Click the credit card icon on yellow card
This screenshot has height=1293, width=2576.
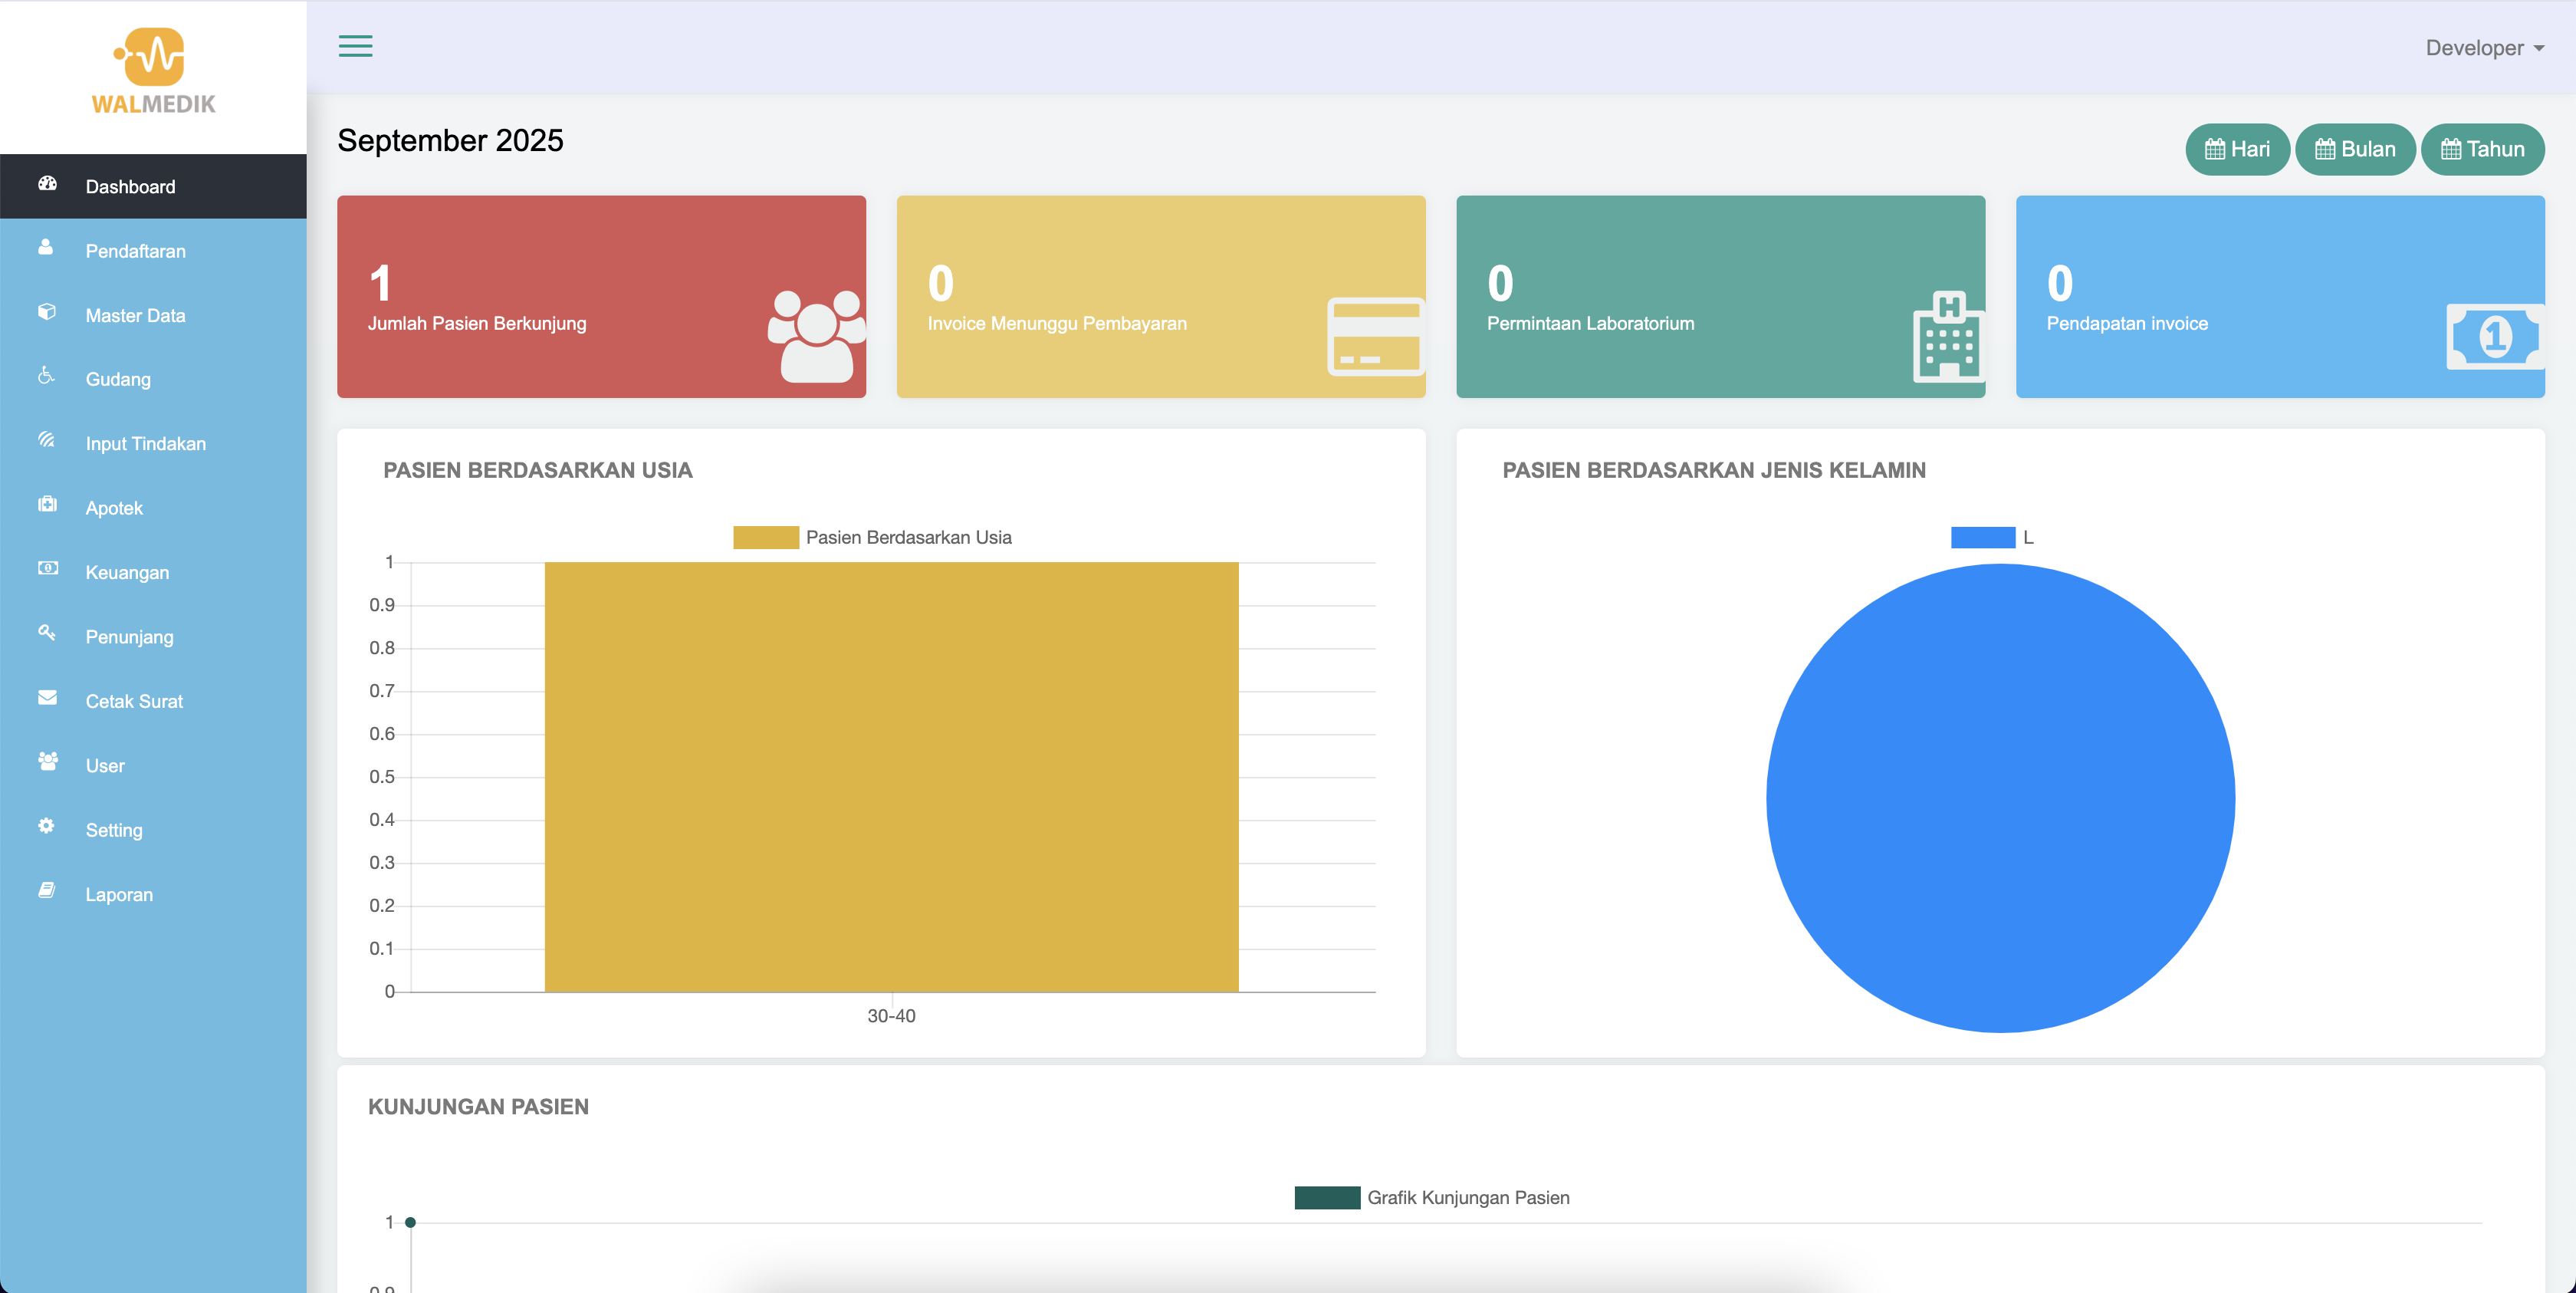(1376, 337)
